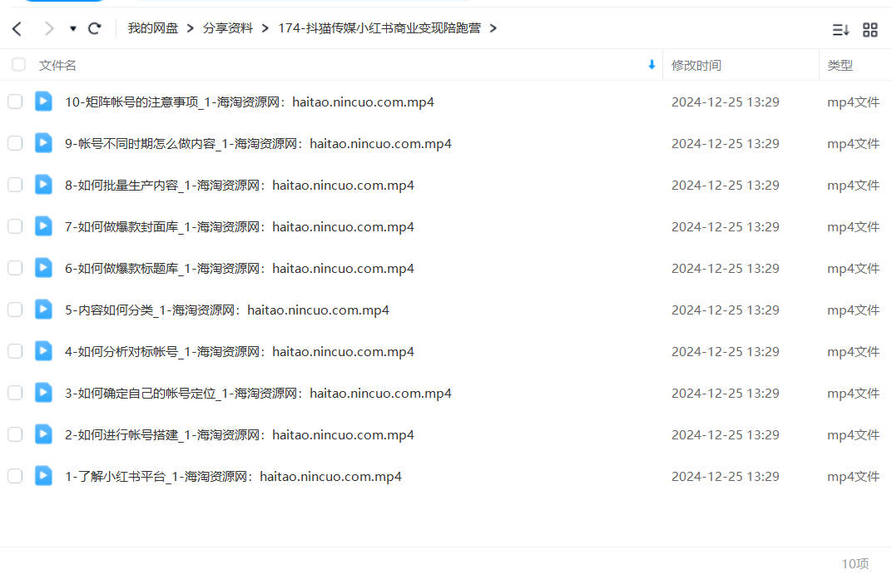This screenshot has width=892, height=580.
Task: Sort by 类型 column header
Action: click(840, 66)
